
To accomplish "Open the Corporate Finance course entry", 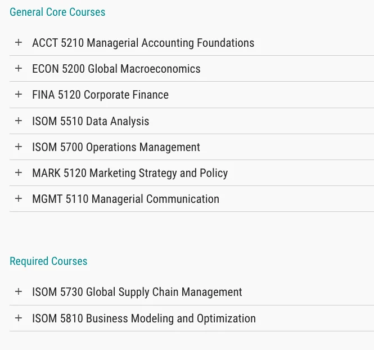I will tap(100, 95).
